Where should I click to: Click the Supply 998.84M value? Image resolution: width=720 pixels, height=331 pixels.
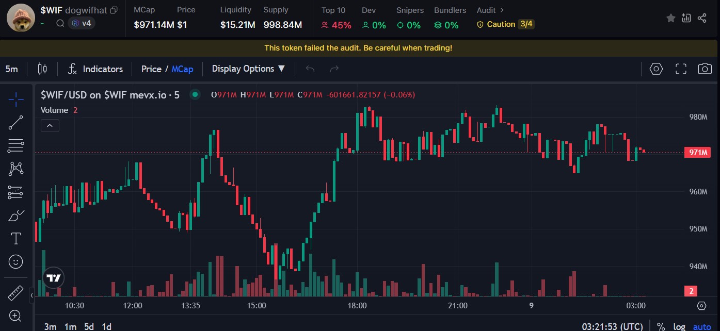tap(282, 25)
